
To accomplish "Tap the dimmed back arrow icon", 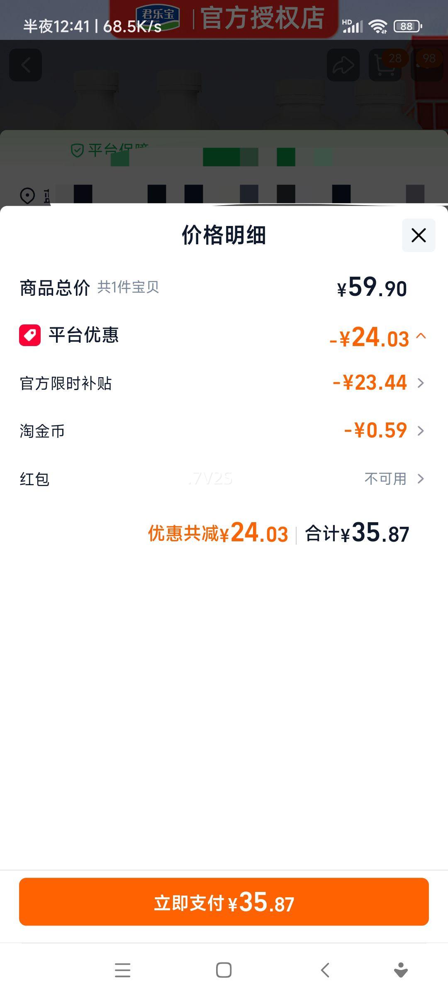I will click(26, 65).
